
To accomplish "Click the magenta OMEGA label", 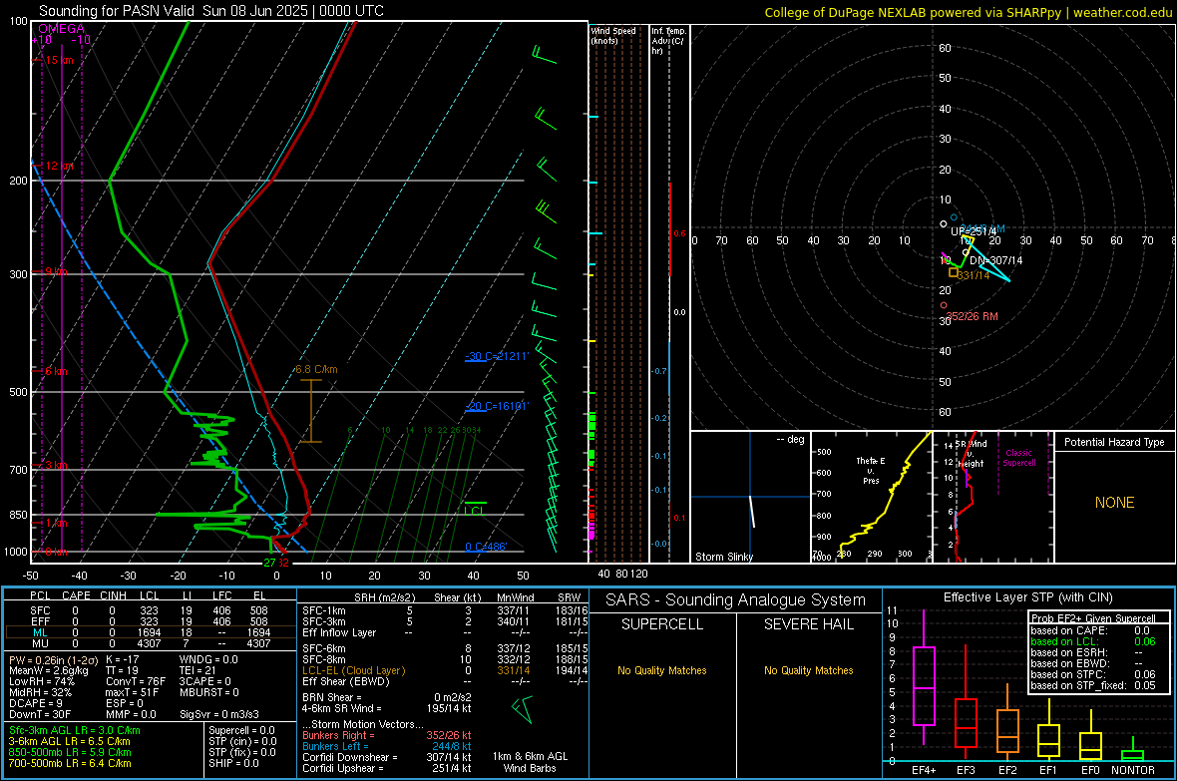I will [x=62, y=29].
